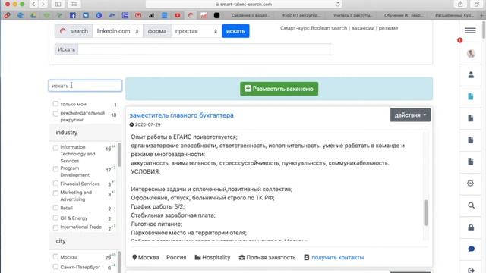Open the 'простая' form type dropdown
This screenshot has height=273, width=486.
pyautogui.click(x=196, y=31)
